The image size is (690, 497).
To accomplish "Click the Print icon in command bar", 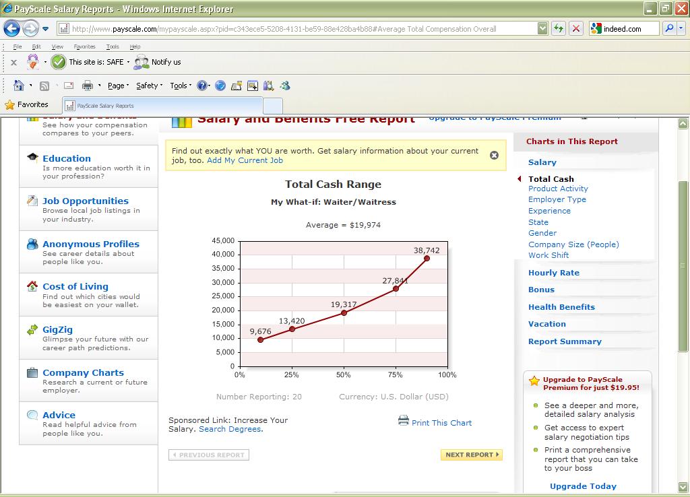I will point(88,86).
